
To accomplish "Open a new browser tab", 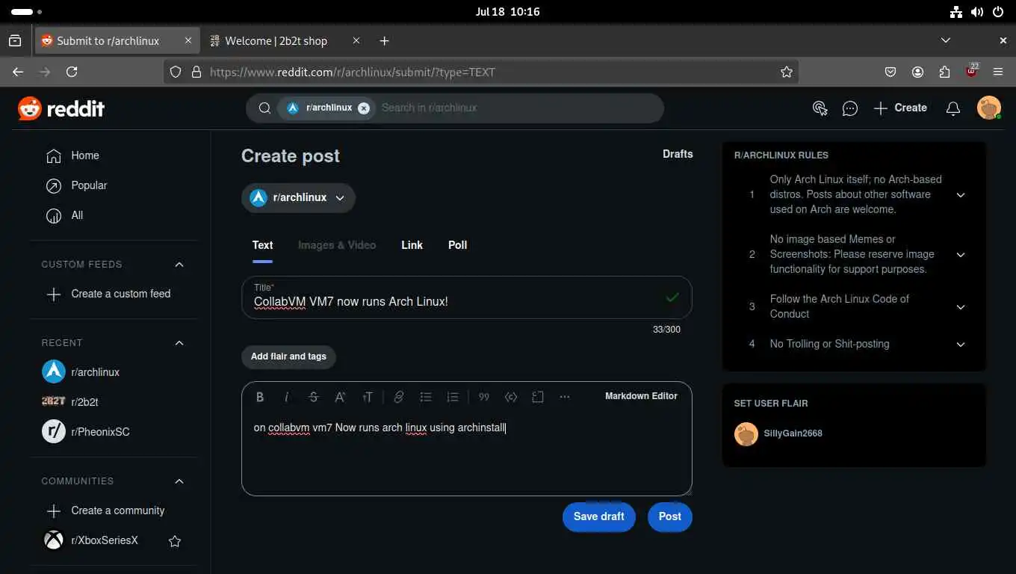I will (x=384, y=40).
